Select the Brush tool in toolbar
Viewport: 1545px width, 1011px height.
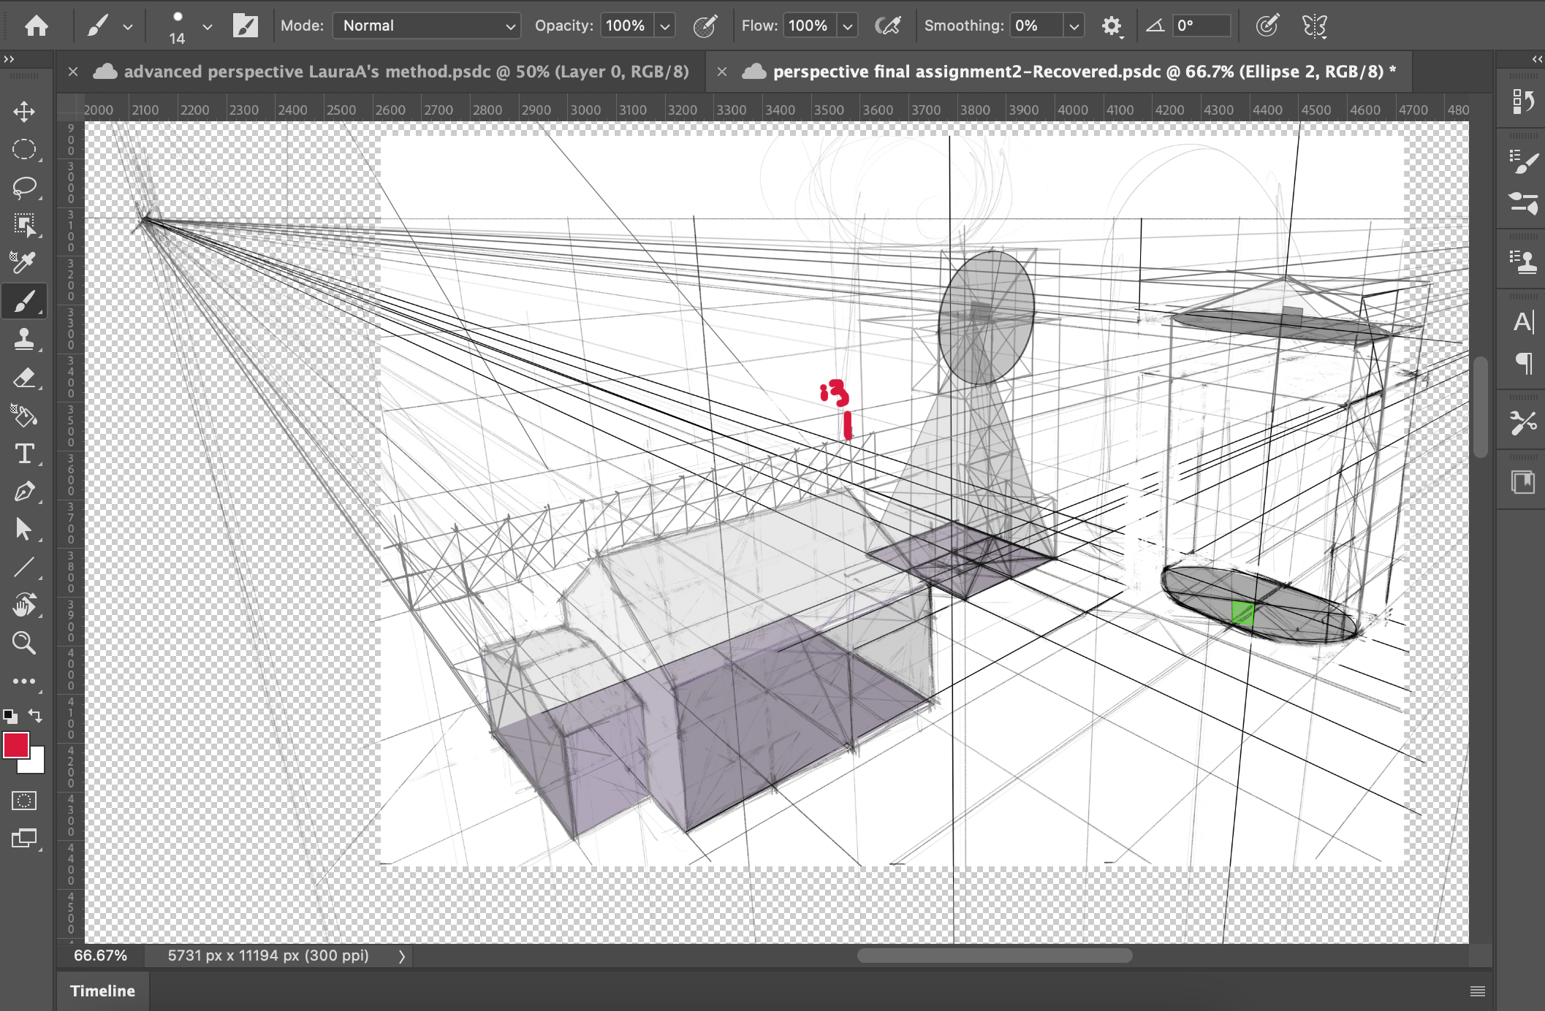pyautogui.click(x=24, y=301)
